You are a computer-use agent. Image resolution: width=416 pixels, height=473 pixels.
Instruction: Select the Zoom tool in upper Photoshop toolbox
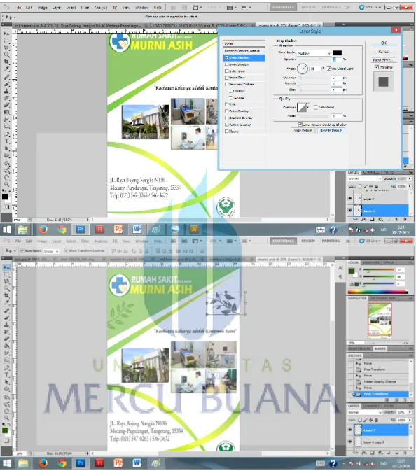6,184
